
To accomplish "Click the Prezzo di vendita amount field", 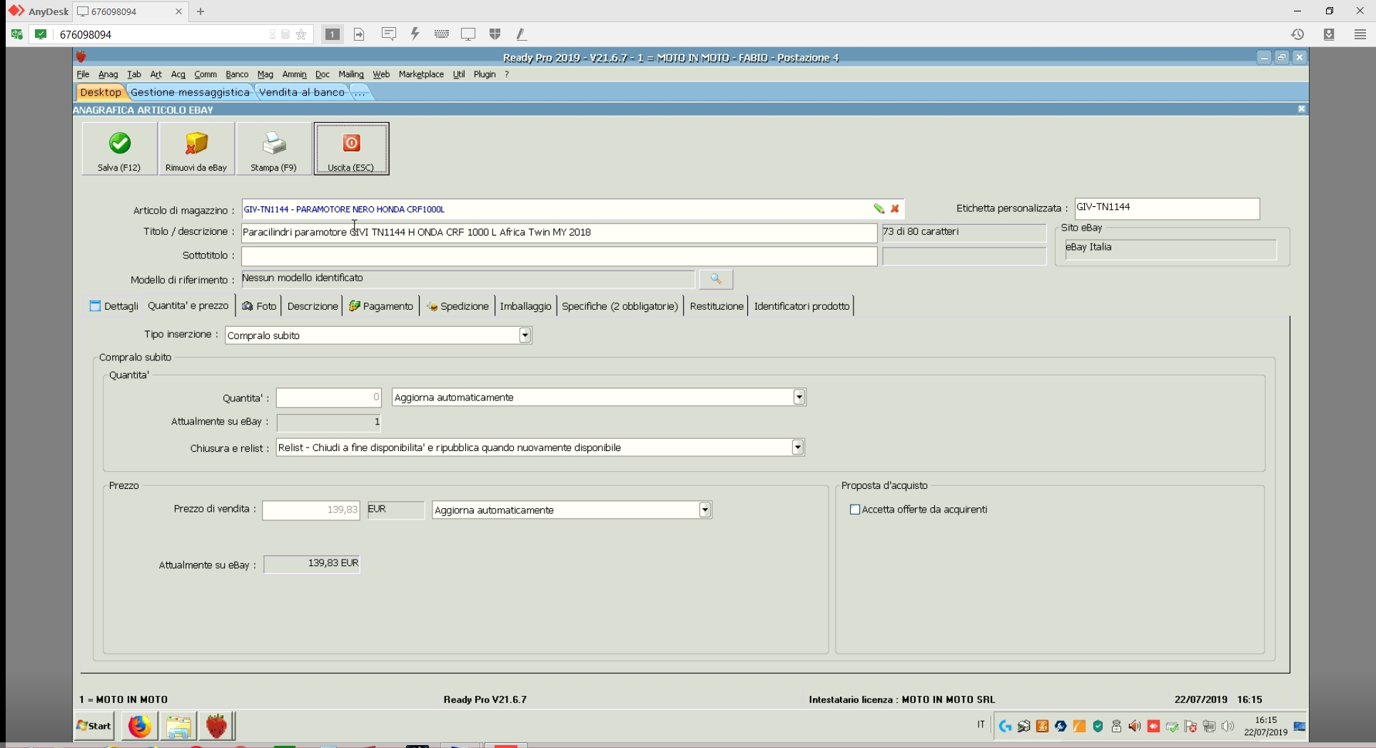I will point(311,510).
